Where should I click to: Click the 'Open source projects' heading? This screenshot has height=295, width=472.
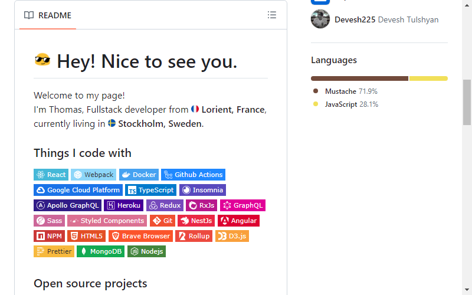pyautogui.click(x=90, y=284)
